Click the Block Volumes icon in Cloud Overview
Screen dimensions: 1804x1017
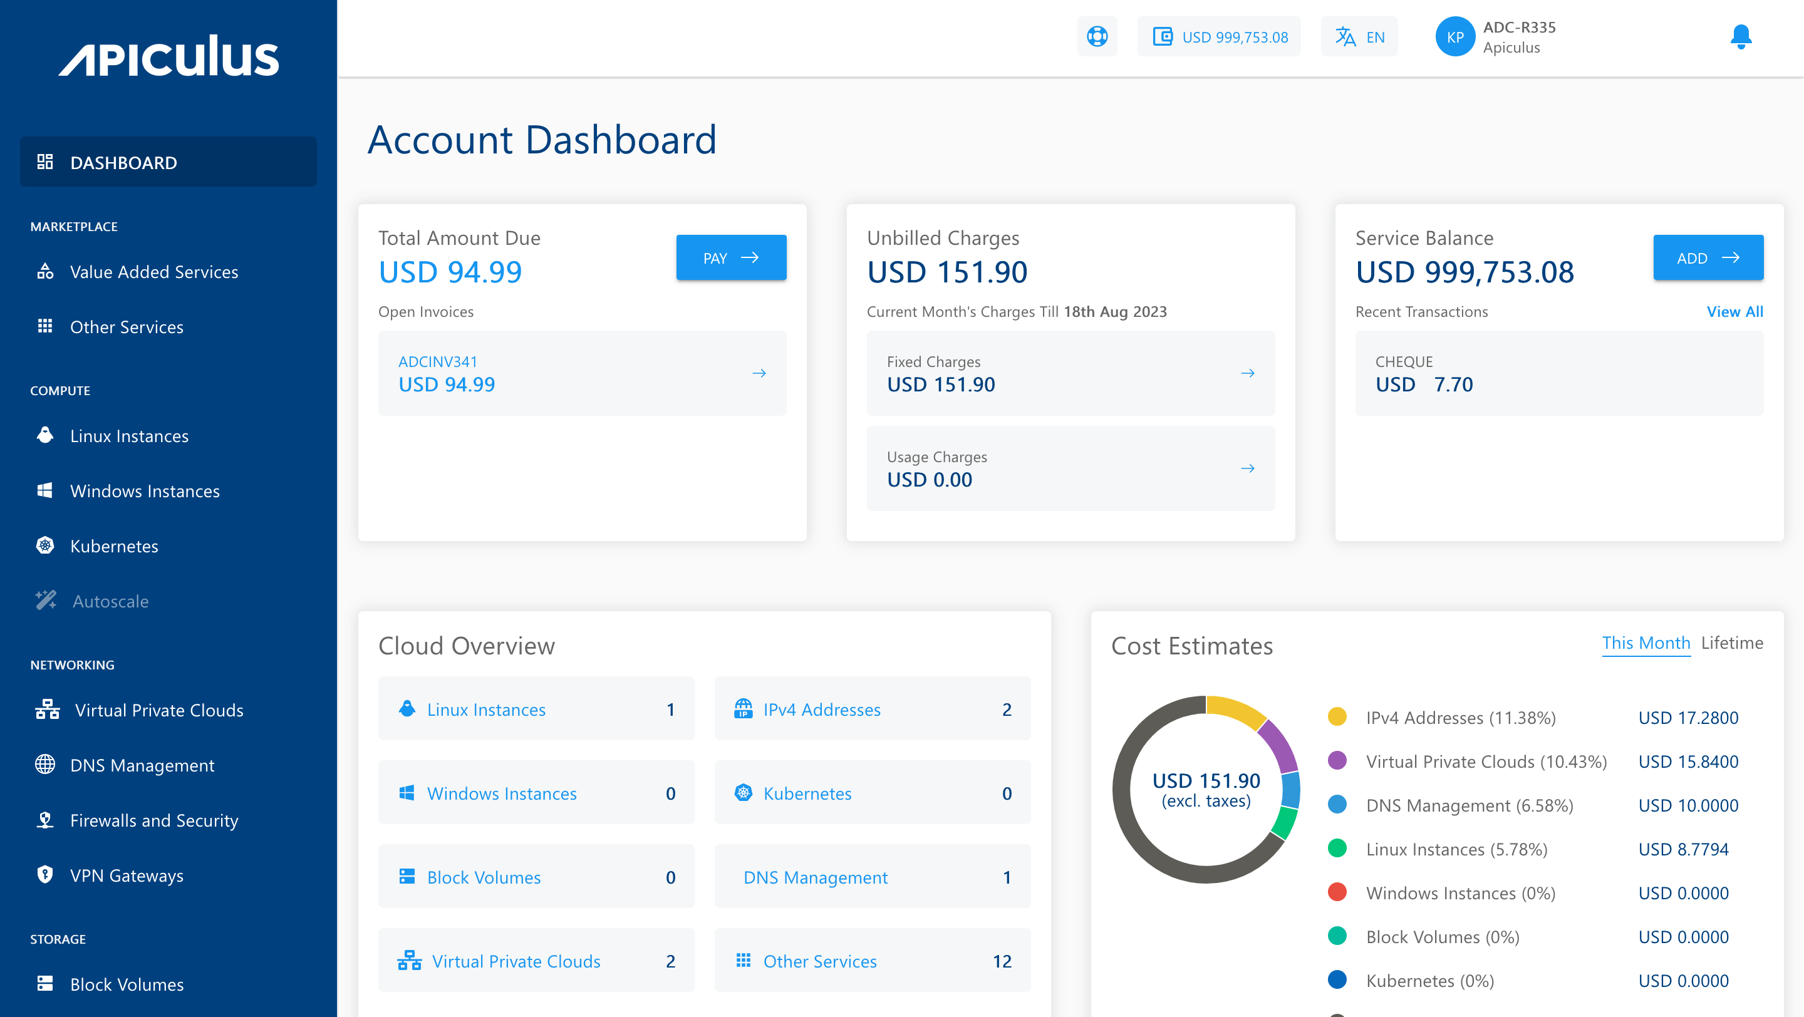[407, 877]
